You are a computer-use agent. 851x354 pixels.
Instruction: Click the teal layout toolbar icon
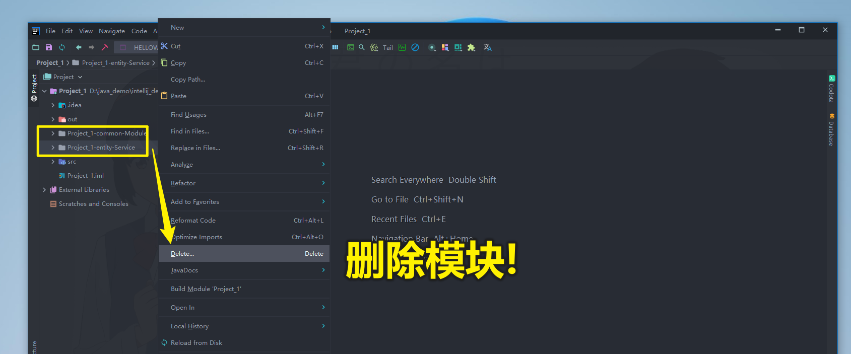coord(458,47)
